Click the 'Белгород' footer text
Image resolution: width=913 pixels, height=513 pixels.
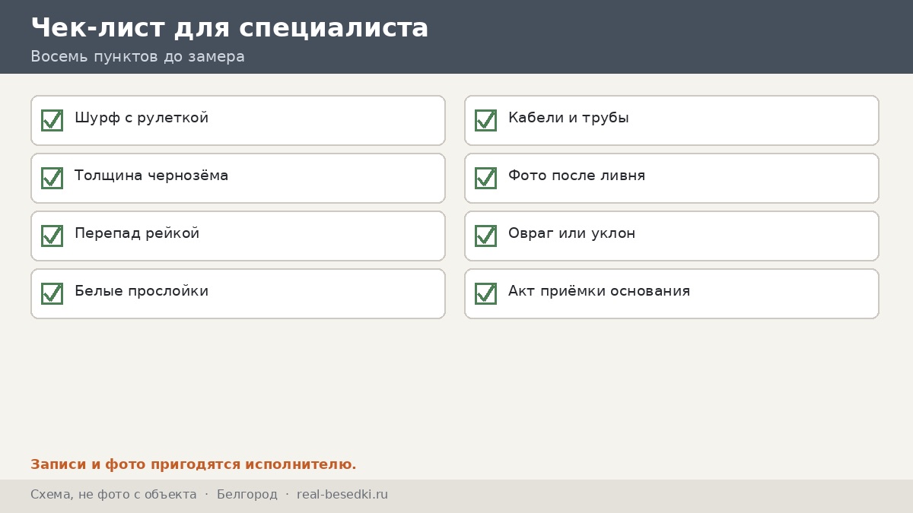(247, 495)
